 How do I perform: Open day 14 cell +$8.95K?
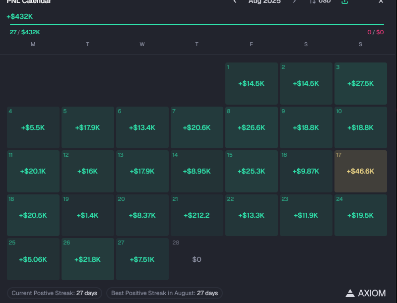point(197,171)
